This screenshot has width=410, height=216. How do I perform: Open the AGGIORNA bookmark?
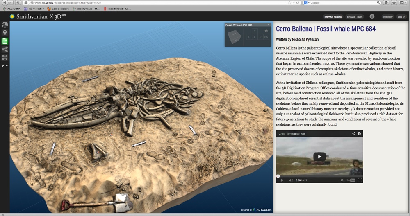click(x=11, y=9)
